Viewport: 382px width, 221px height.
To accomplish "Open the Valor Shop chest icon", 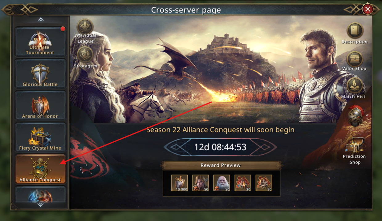I will 355,59.
